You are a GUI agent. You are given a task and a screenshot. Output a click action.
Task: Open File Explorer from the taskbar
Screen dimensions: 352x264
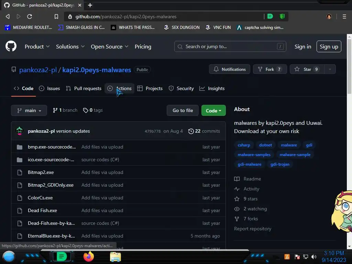click(x=115, y=256)
